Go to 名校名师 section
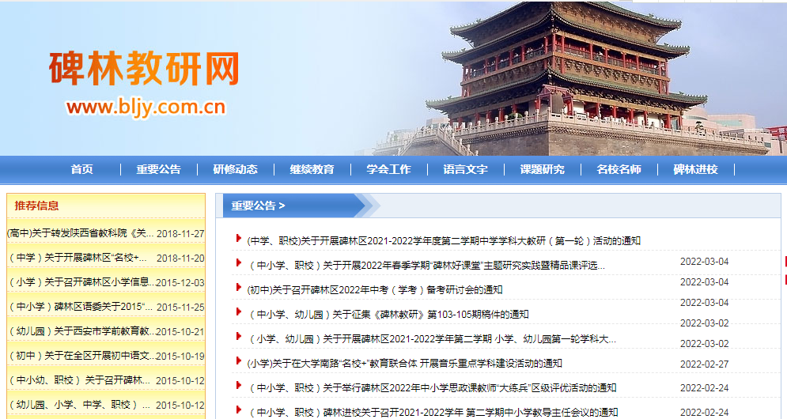The image size is (787, 419). [619, 170]
